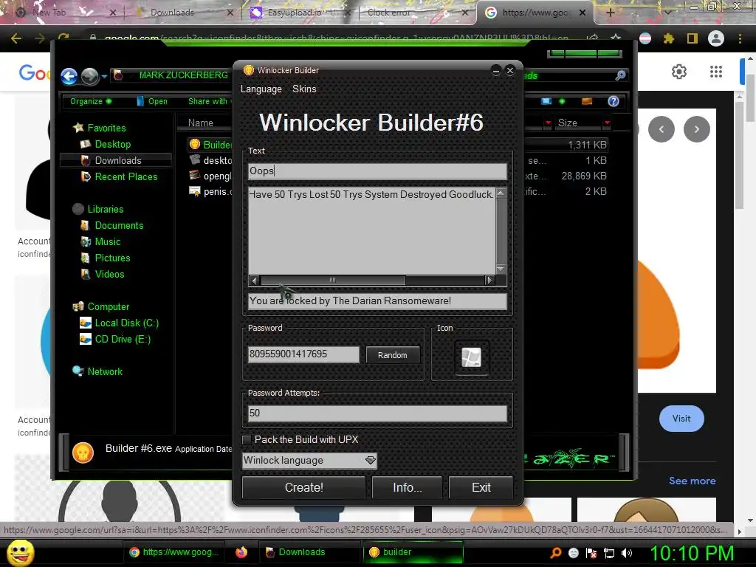Image resolution: width=756 pixels, height=567 pixels.
Task: Expand the Organize menu dropdown in Explorer
Action: (91, 101)
